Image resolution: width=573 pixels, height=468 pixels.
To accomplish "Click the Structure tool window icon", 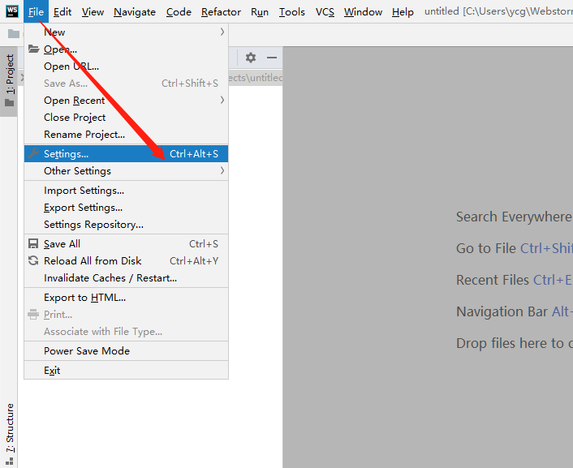I will pyautogui.click(x=10, y=461).
